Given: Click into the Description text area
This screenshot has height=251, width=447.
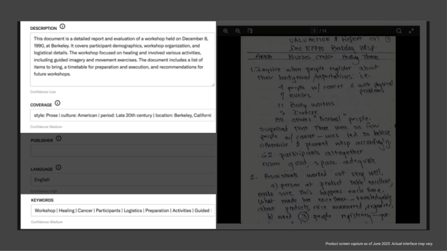Looking at the screenshot, I should coord(122,60).
